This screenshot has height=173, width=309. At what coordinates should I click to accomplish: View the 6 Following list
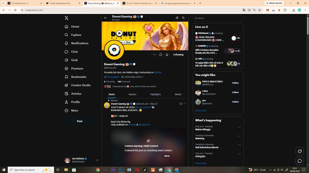(109, 82)
